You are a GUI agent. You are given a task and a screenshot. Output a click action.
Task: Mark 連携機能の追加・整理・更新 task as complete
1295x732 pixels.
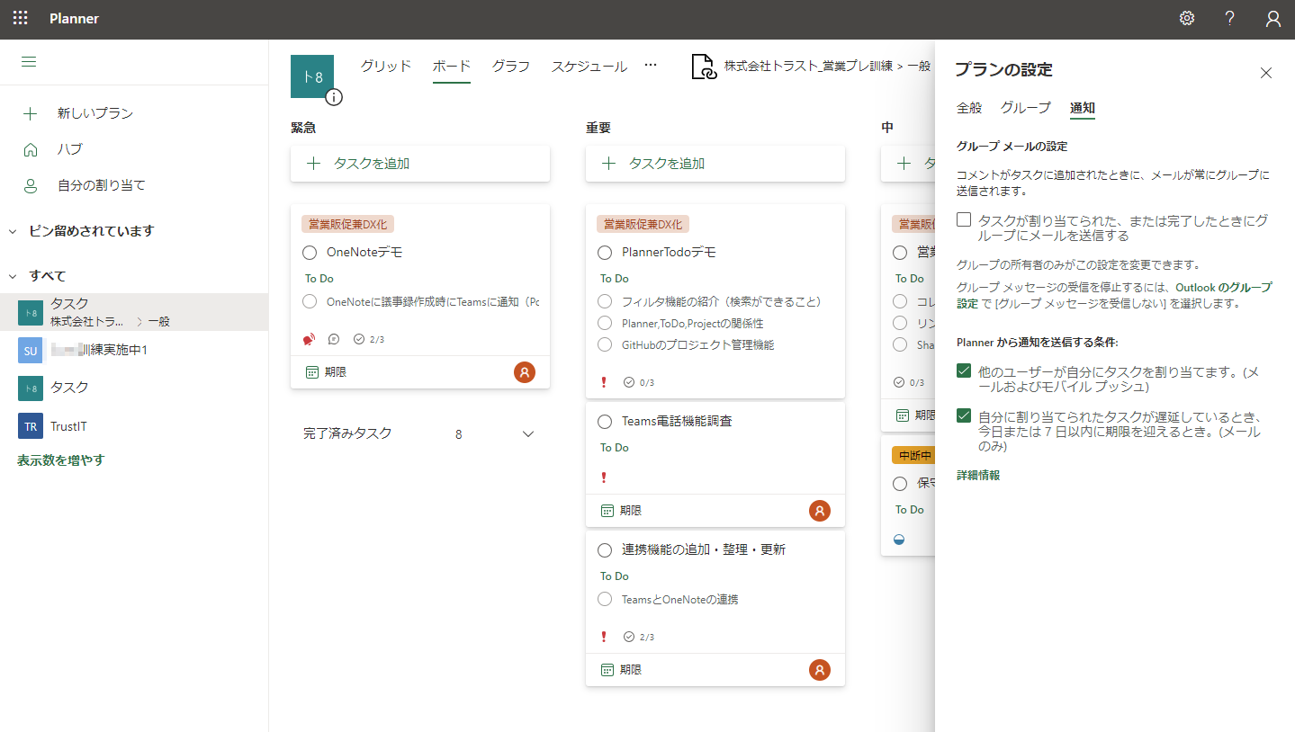(x=605, y=549)
